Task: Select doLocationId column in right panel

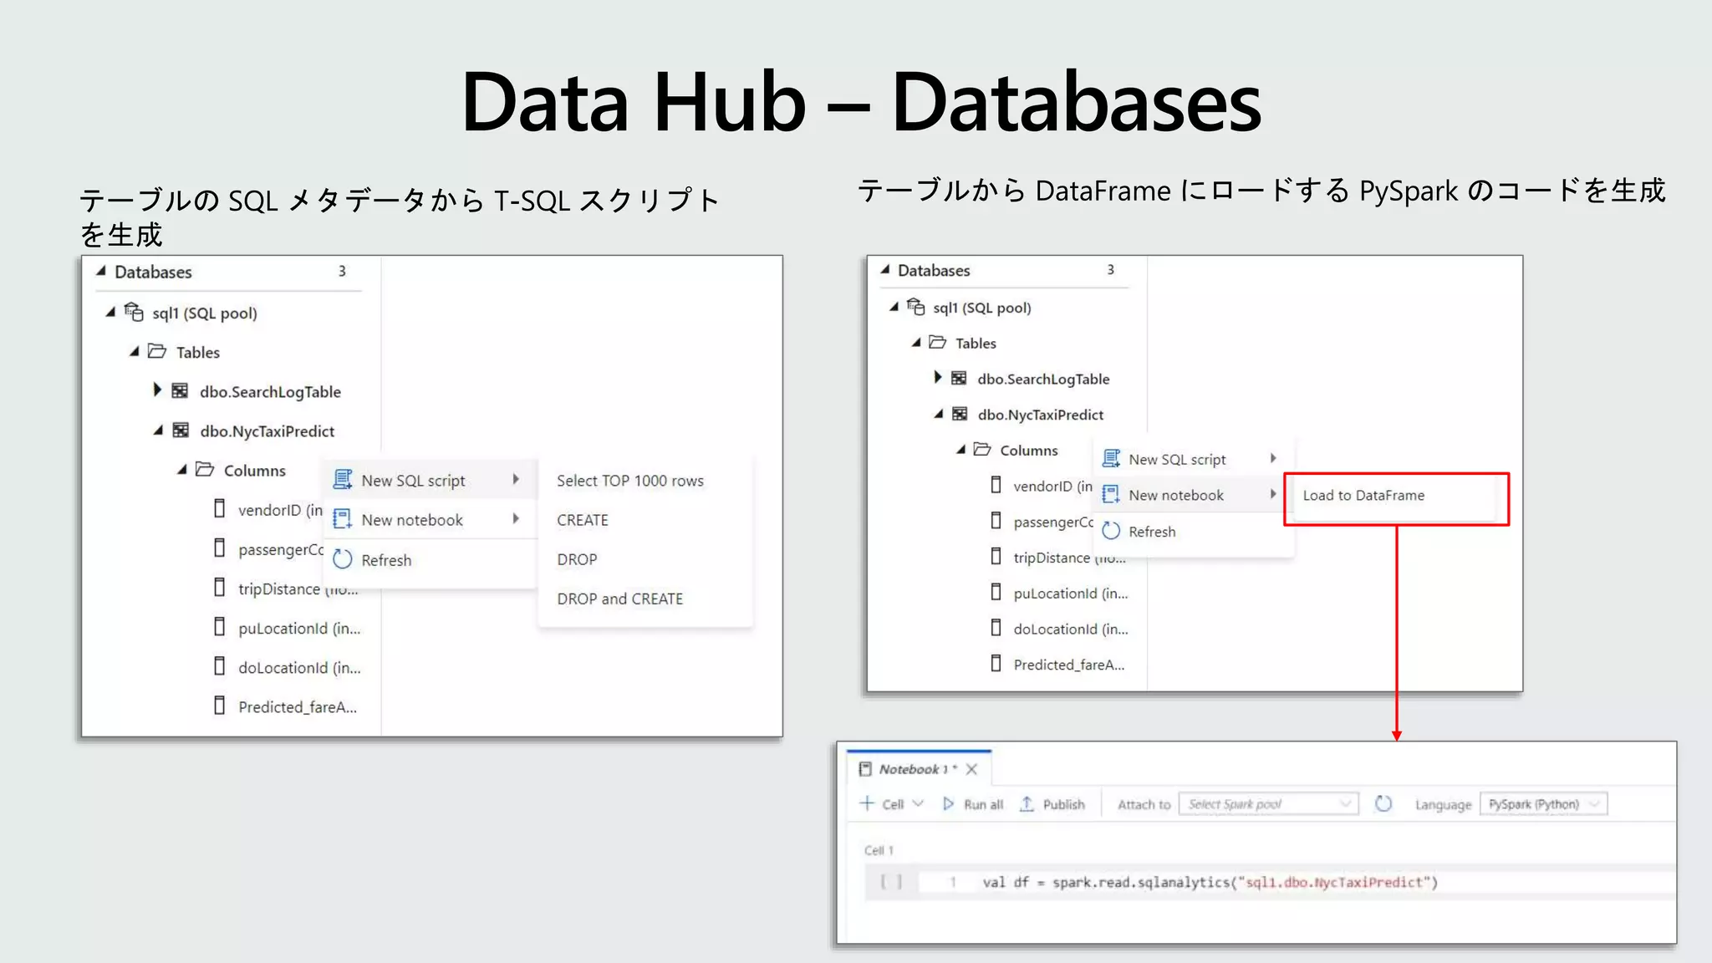Action: (1071, 629)
